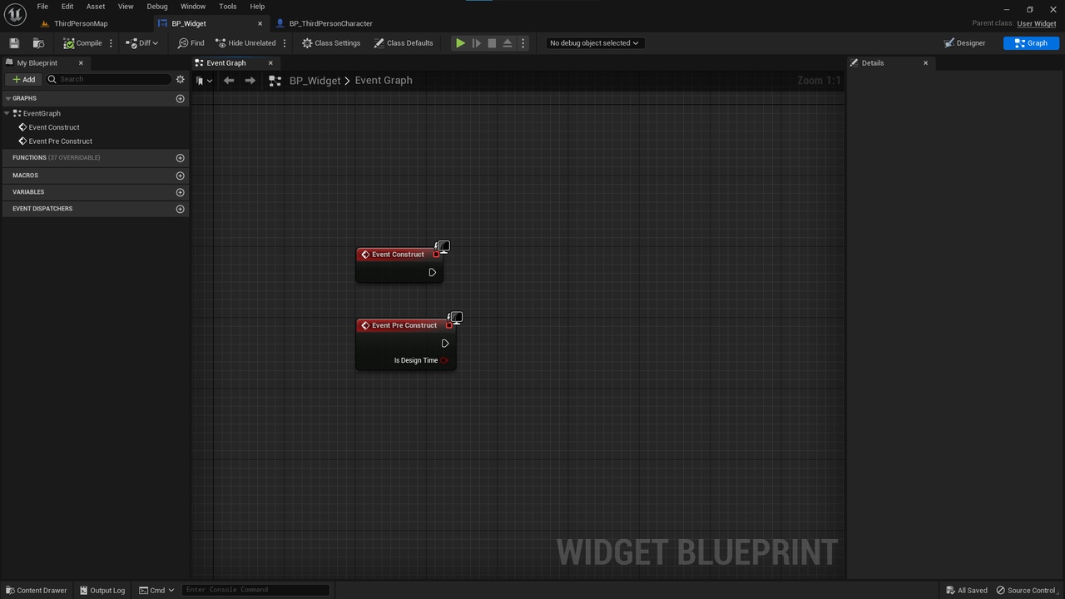Click Event Construct node title
This screenshot has height=599, width=1065.
398,255
